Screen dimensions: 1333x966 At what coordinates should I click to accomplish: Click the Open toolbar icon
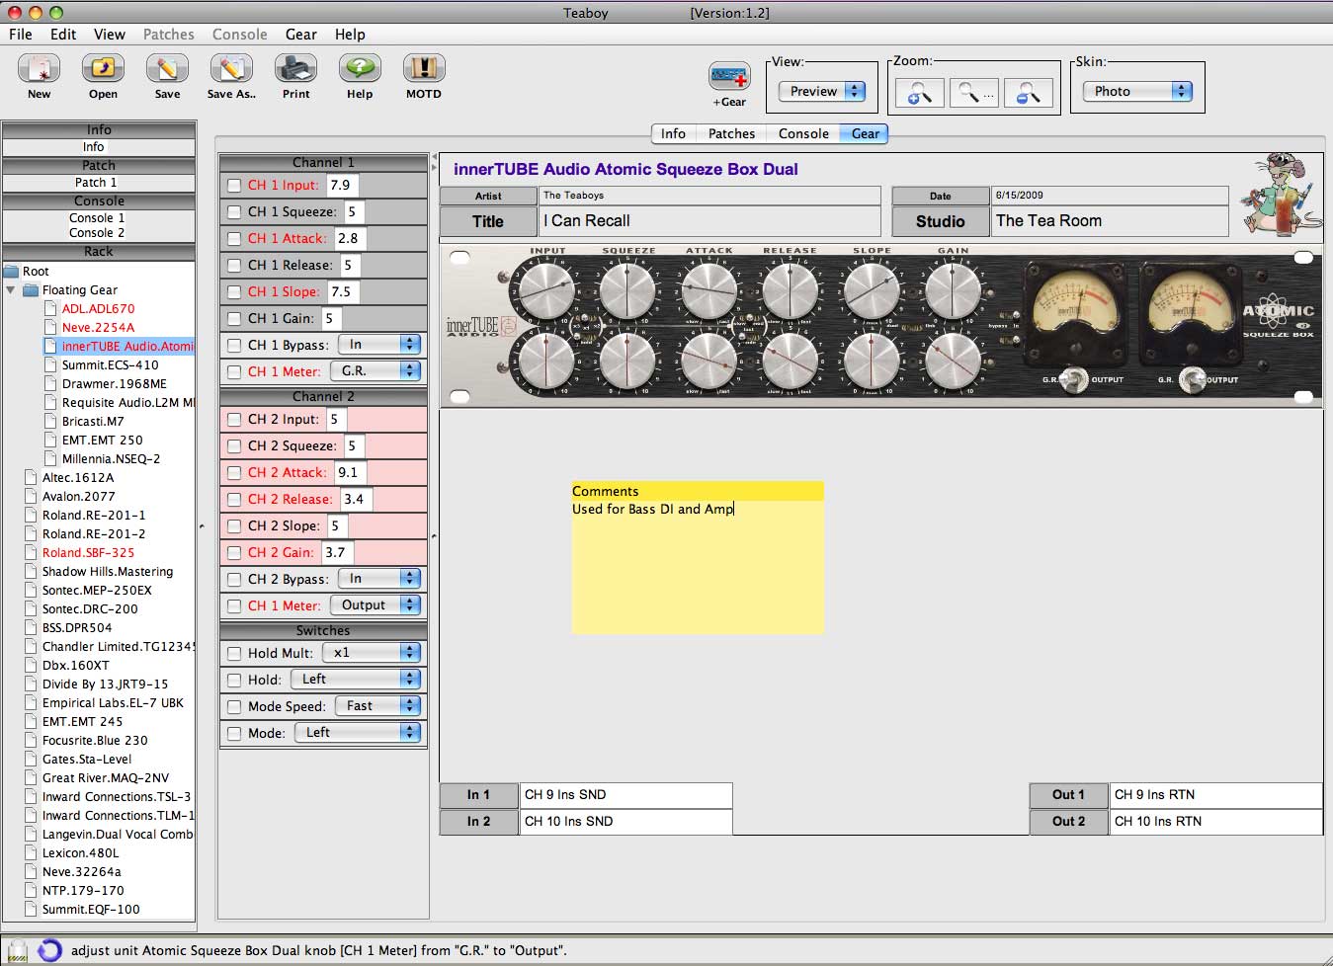[103, 69]
